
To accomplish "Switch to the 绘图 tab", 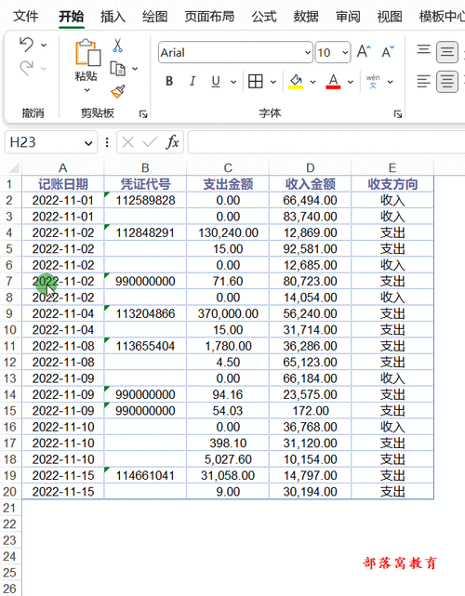I will click(154, 17).
